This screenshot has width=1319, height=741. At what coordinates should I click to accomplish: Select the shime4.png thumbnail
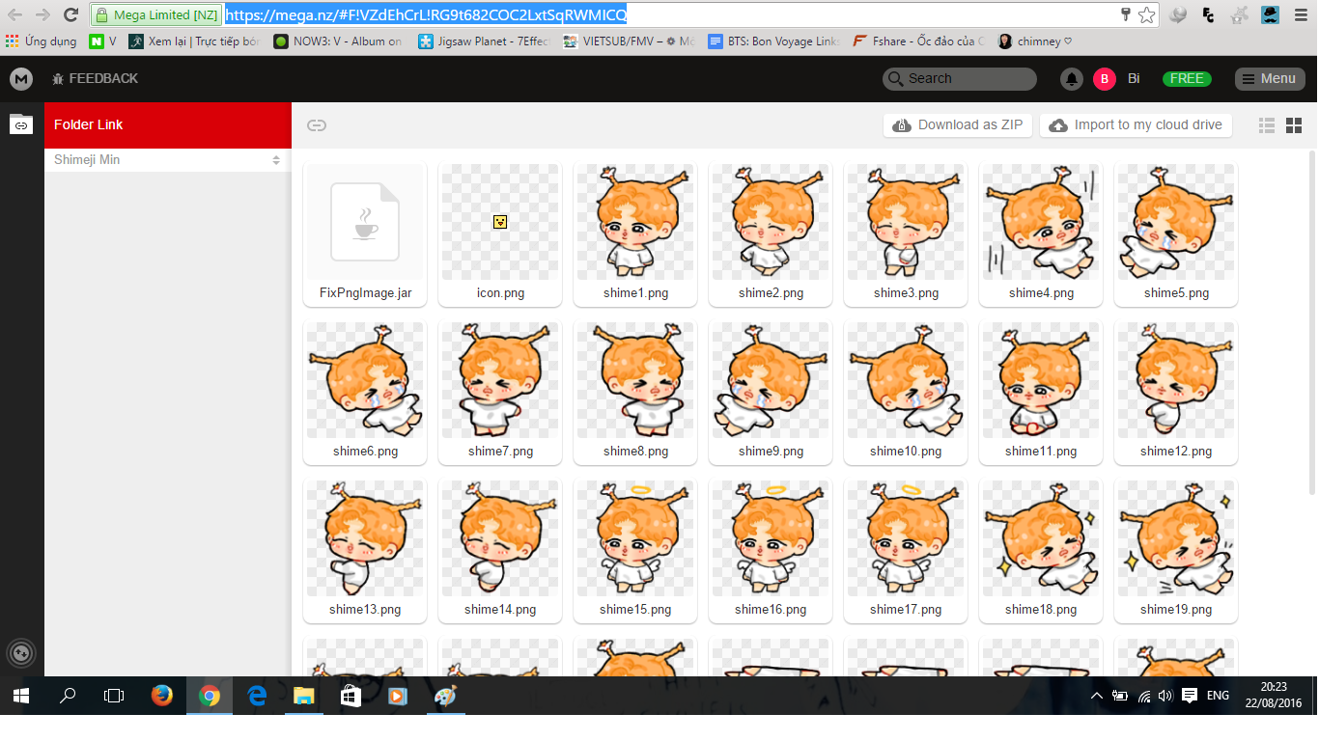tap(1041, 234)
